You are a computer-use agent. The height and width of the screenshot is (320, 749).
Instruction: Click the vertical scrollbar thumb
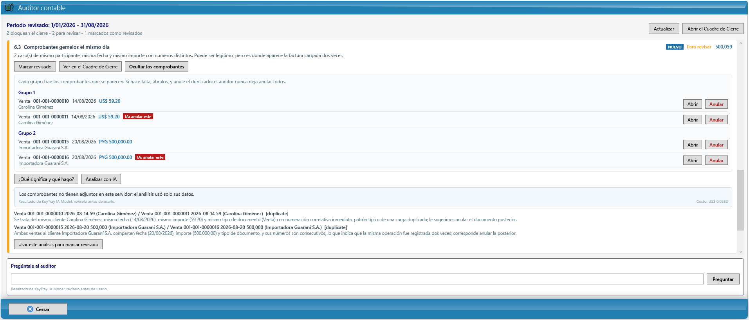[740, 200]
